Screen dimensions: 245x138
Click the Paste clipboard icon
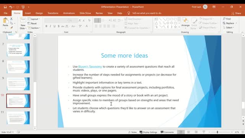coord(5,21)
